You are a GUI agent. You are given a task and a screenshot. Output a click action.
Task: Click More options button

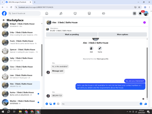(123, 34)
